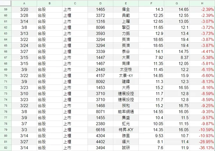This screenshot has height=151, width=215.
Task: Click cell with stock name 南緯
Action: point(126,63)
